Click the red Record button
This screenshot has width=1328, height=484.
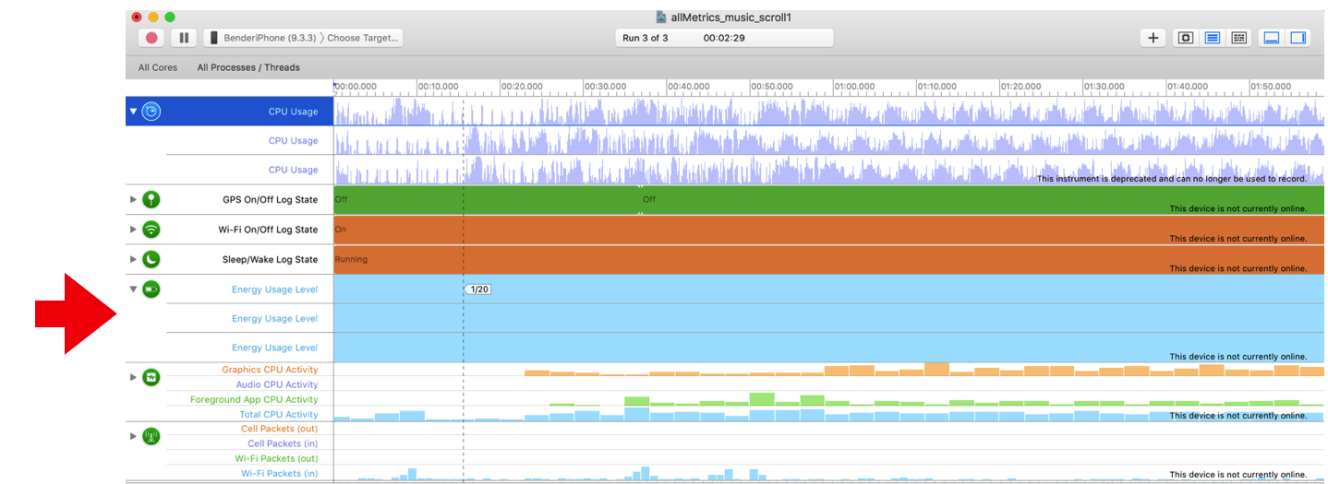(x=152, y=38)
